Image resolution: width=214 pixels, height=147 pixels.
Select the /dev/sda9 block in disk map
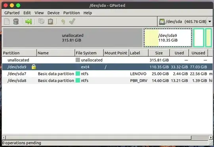pos(168,38)
